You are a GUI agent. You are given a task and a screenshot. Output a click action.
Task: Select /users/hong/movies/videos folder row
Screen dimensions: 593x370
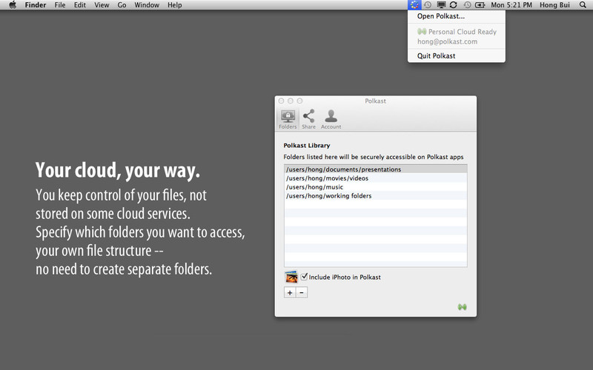pos(376,178)
